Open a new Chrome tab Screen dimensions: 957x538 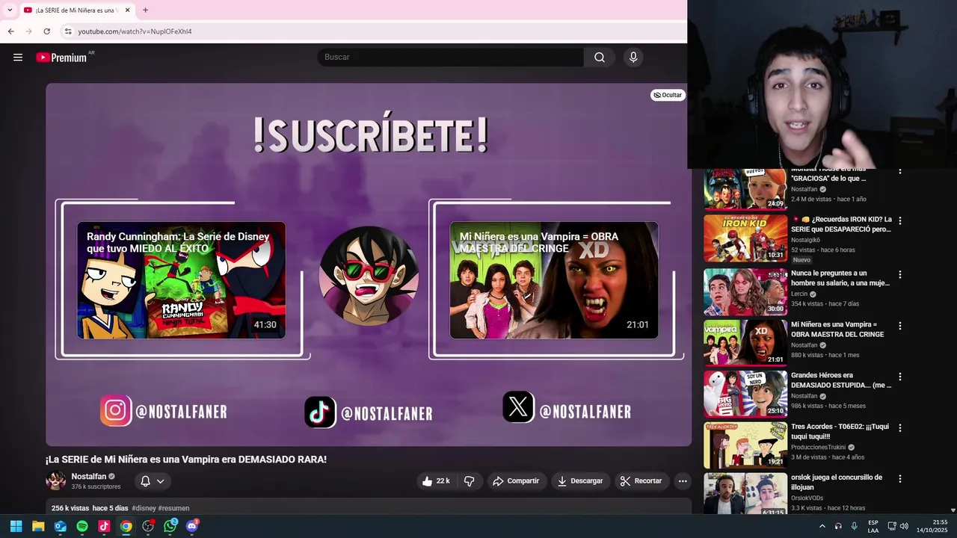click(x=145, y=10)
